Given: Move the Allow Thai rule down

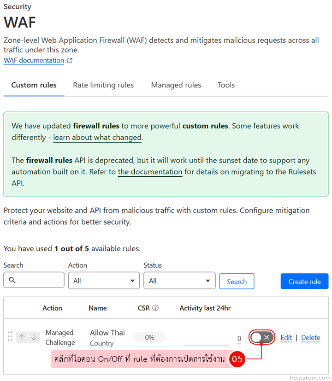Looking at the screenshot, I should click(x=34, y=337).
